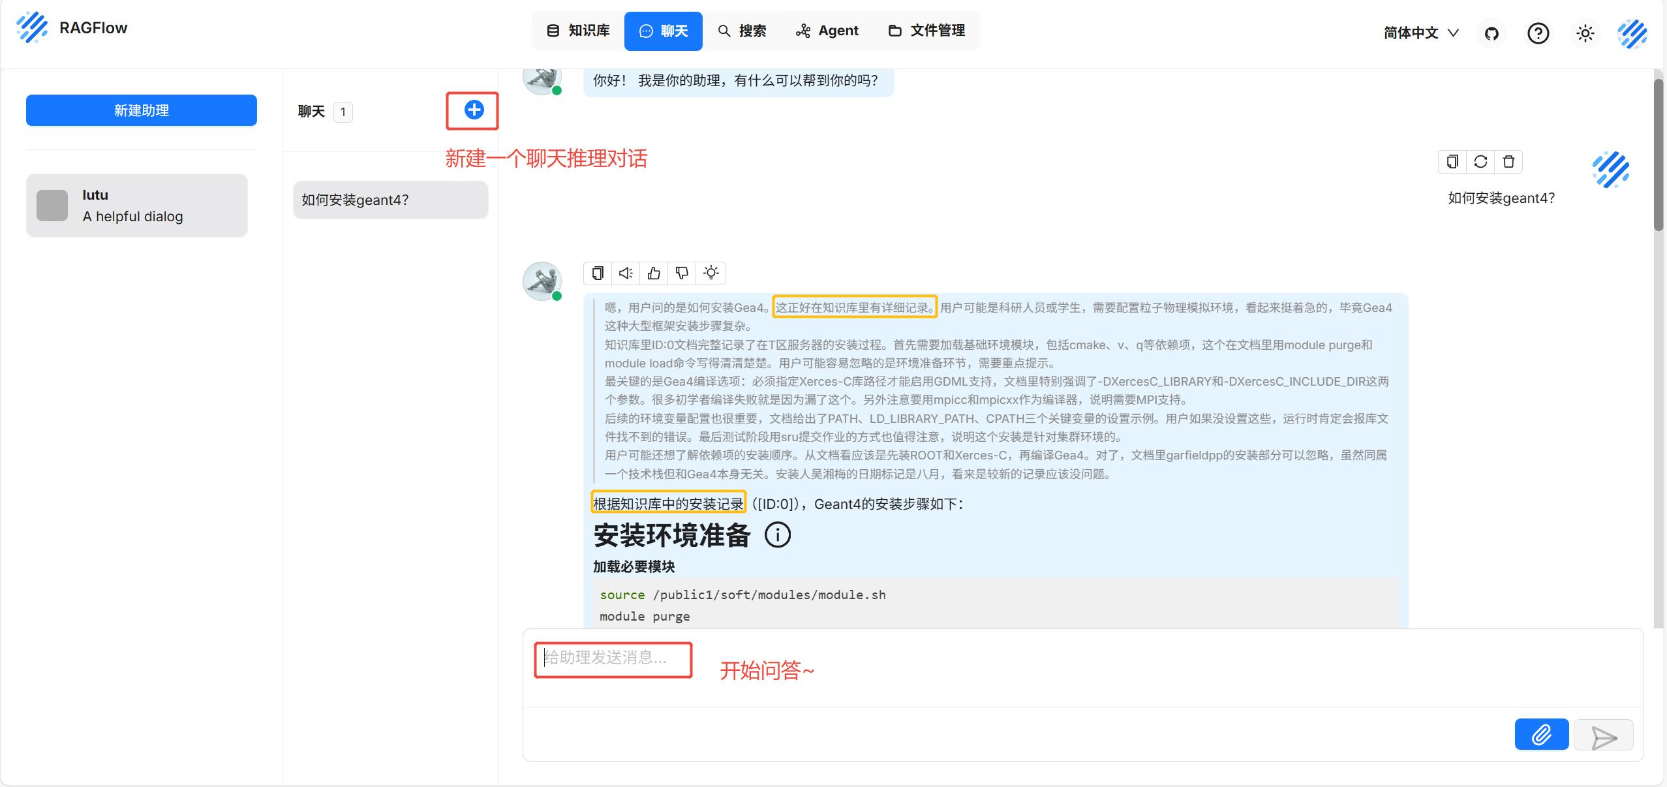Copy the user's question text
1667x787 pixels.
(1452, 162)
